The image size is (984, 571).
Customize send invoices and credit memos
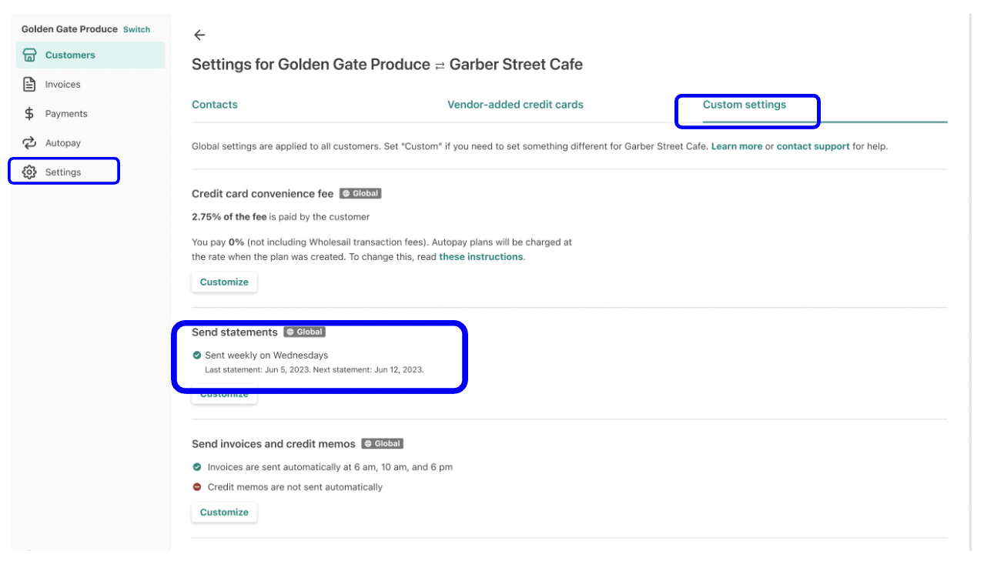[224, 513]
